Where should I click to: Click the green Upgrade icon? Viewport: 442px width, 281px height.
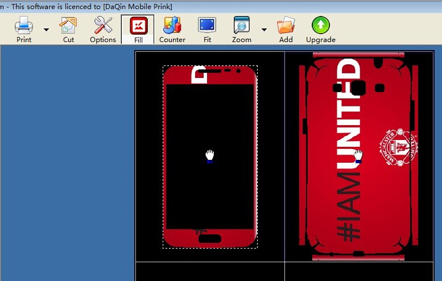[x=320, y=26]
